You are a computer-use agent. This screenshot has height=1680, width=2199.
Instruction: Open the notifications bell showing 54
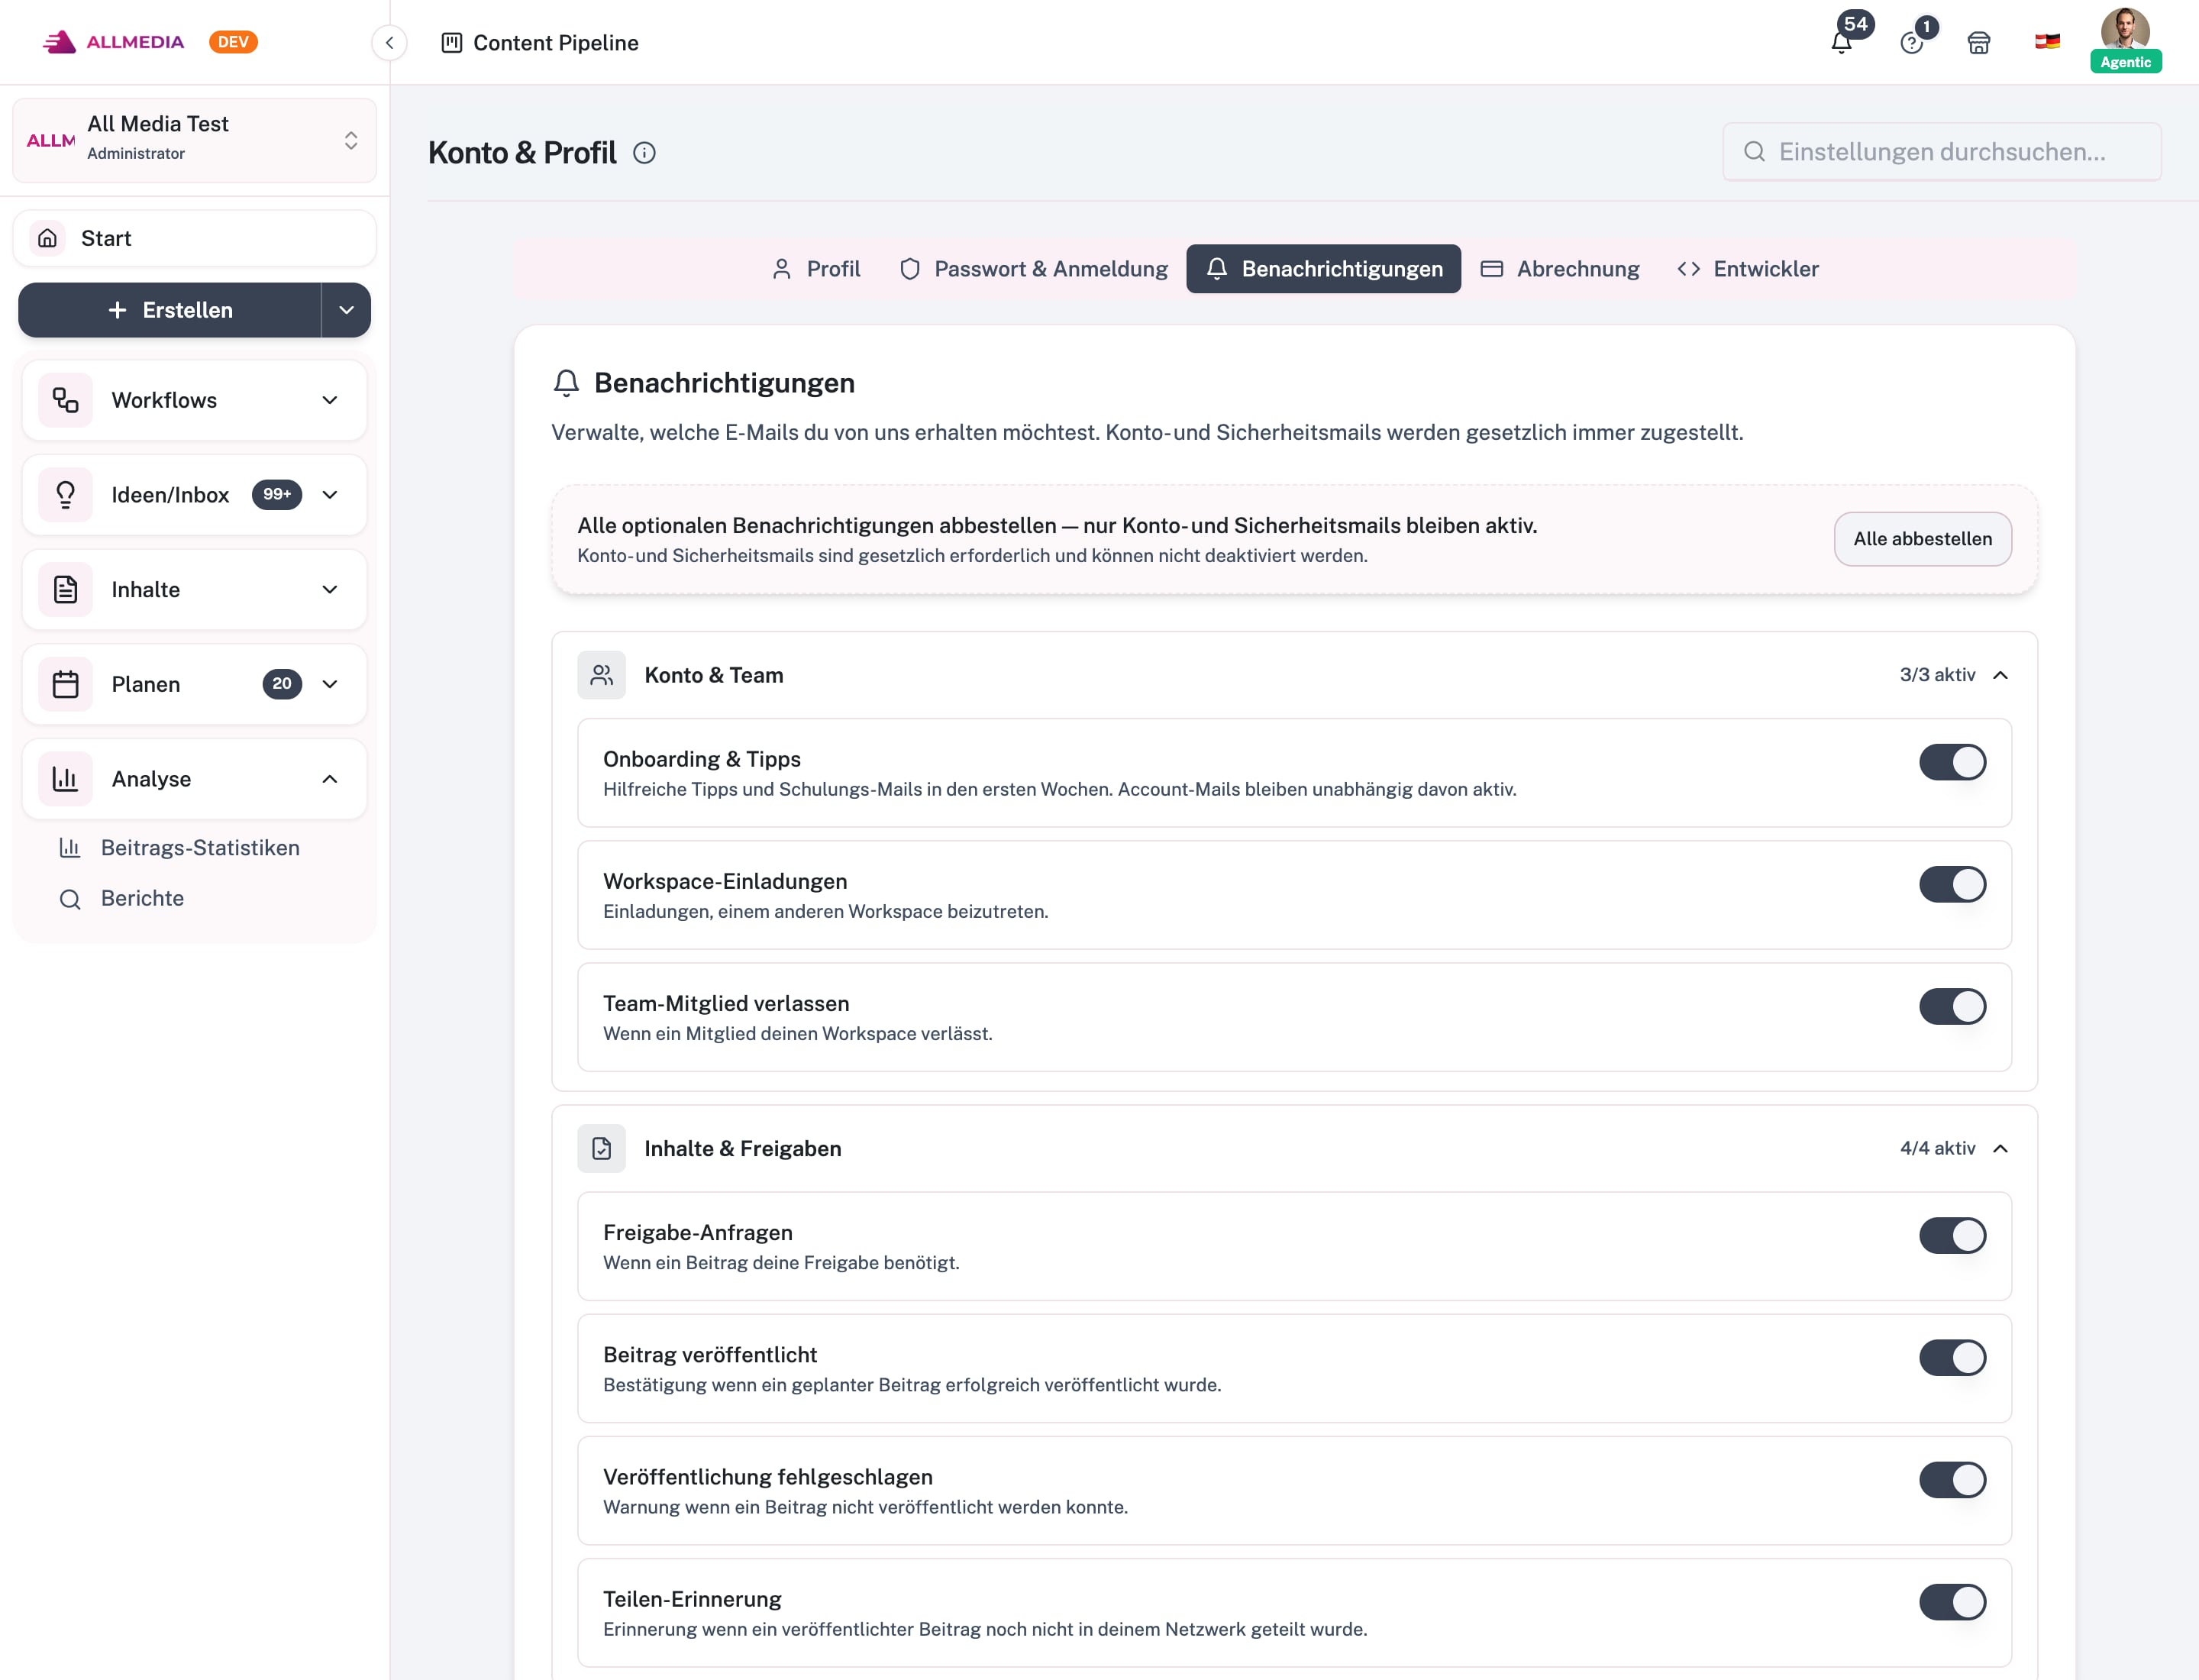coord(1841,42)
